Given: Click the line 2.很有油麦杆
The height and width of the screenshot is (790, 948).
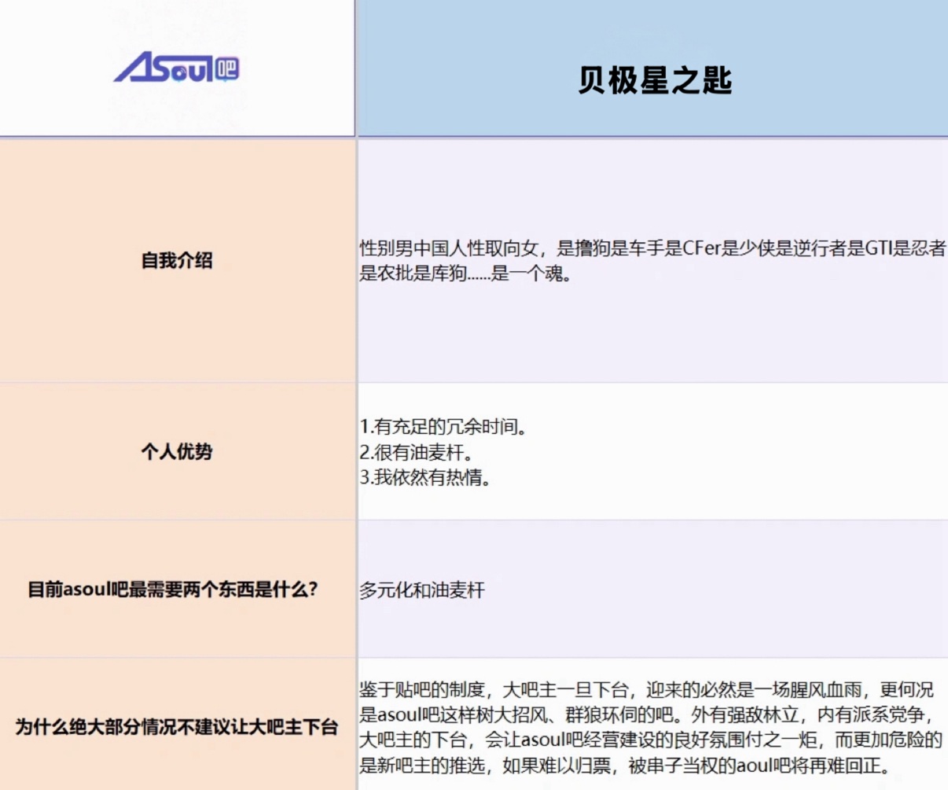Looking at the screenshot, I should [x=416, y=452].
